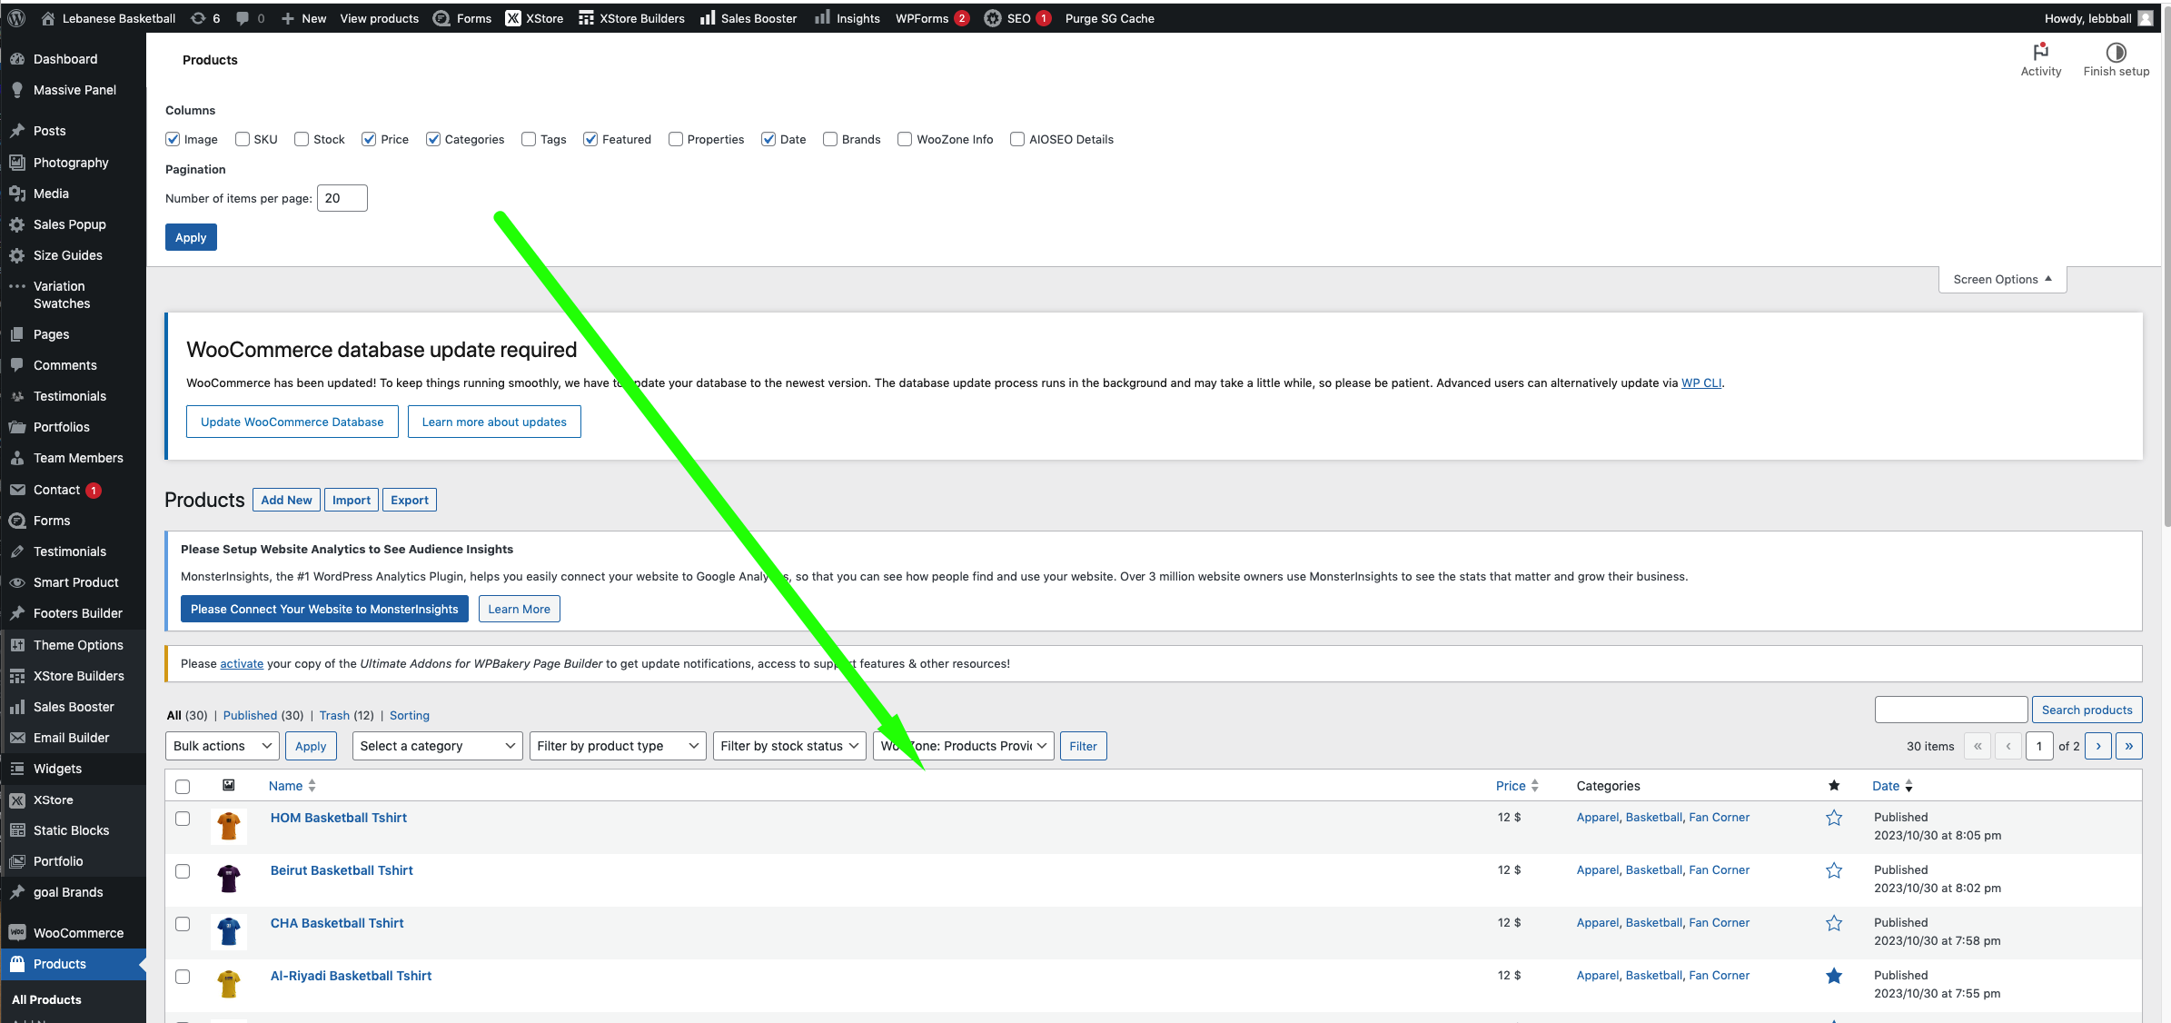Open the Filter by product type dropdown

[x=618, y=746]
